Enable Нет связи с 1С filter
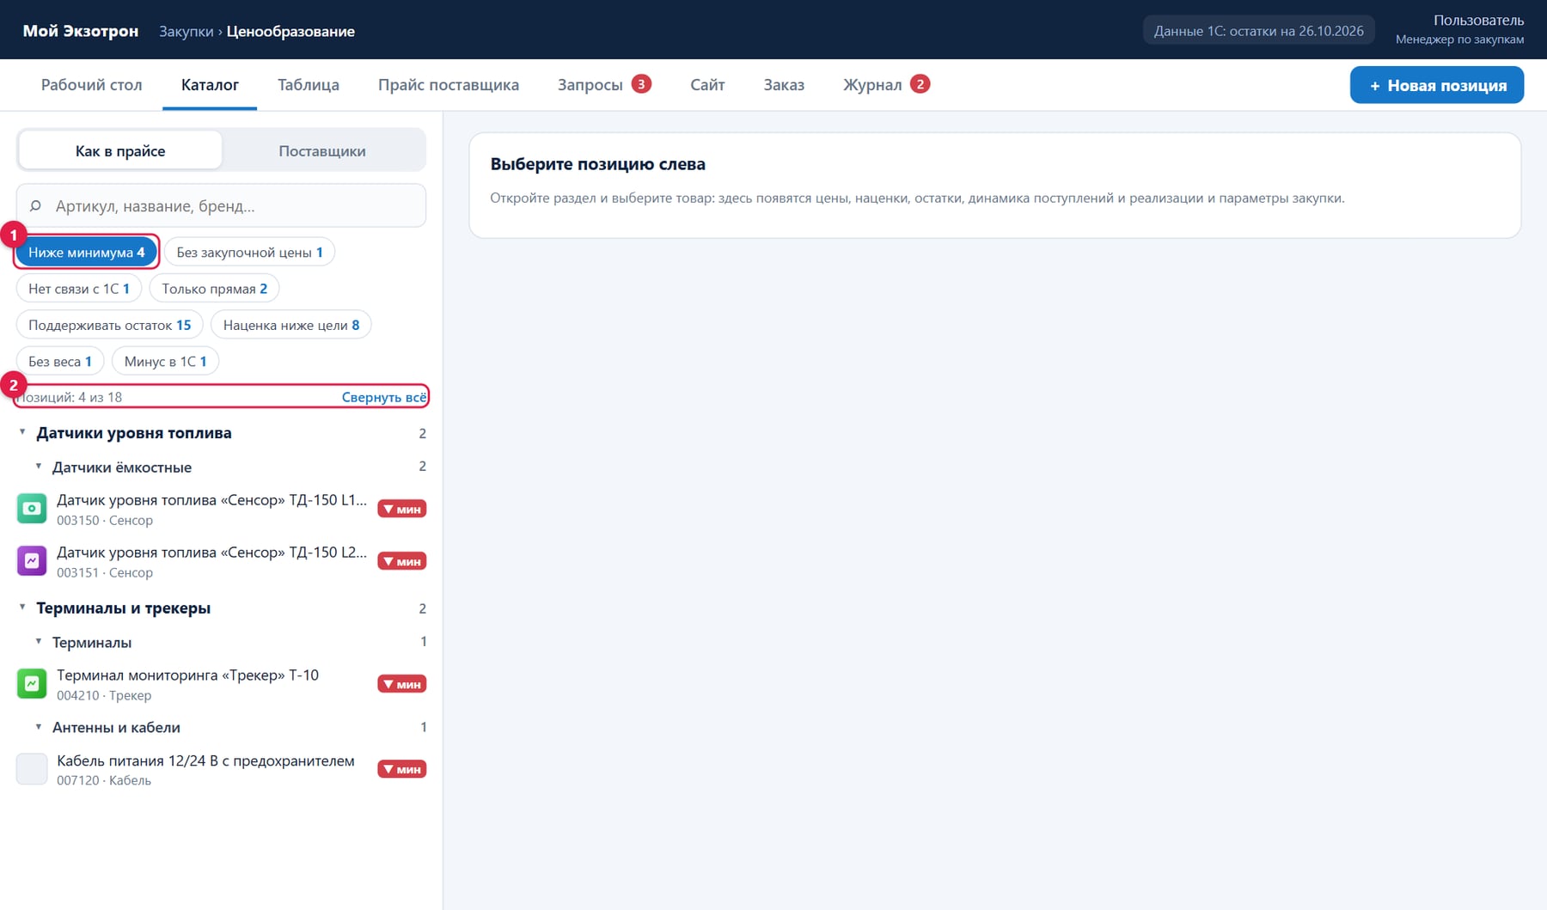Screen dimensions: 1547x910 pyautogui.click(x=79, y=289)
